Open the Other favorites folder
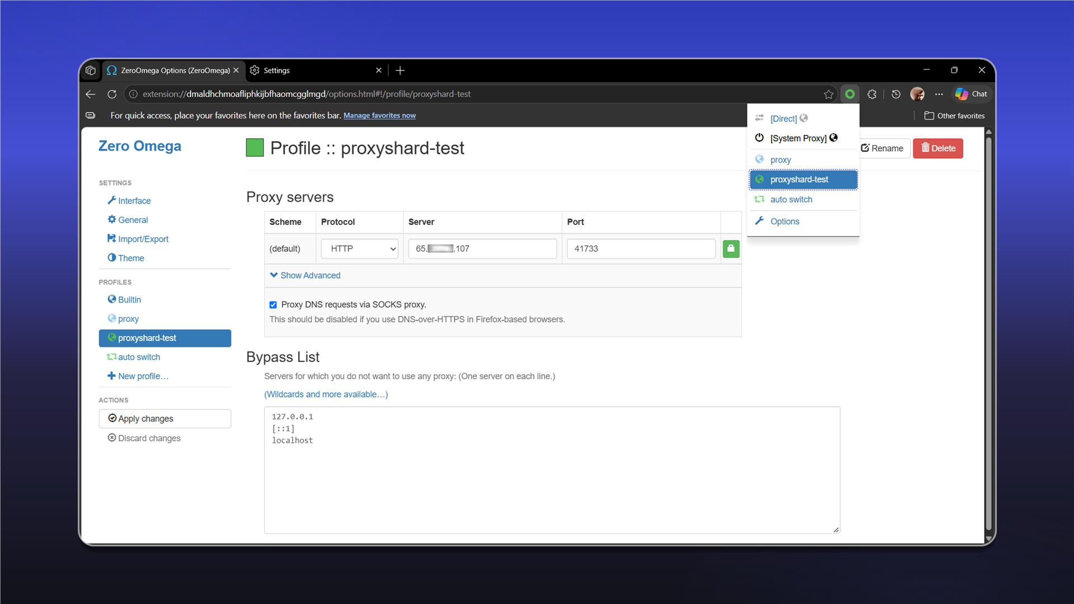 954,116
